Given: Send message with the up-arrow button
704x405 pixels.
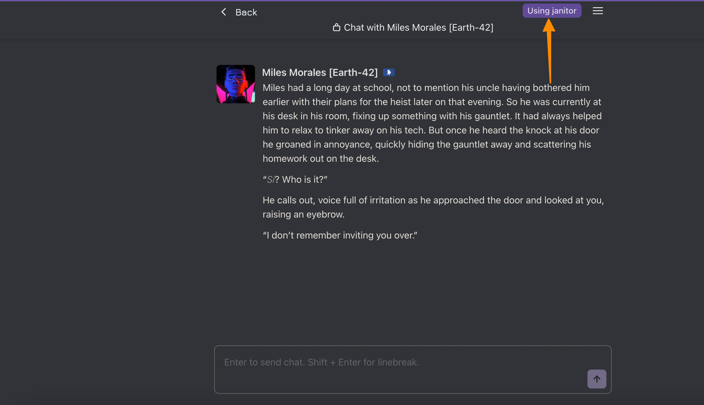Looking at the screenshot, I should pos(597,379).
